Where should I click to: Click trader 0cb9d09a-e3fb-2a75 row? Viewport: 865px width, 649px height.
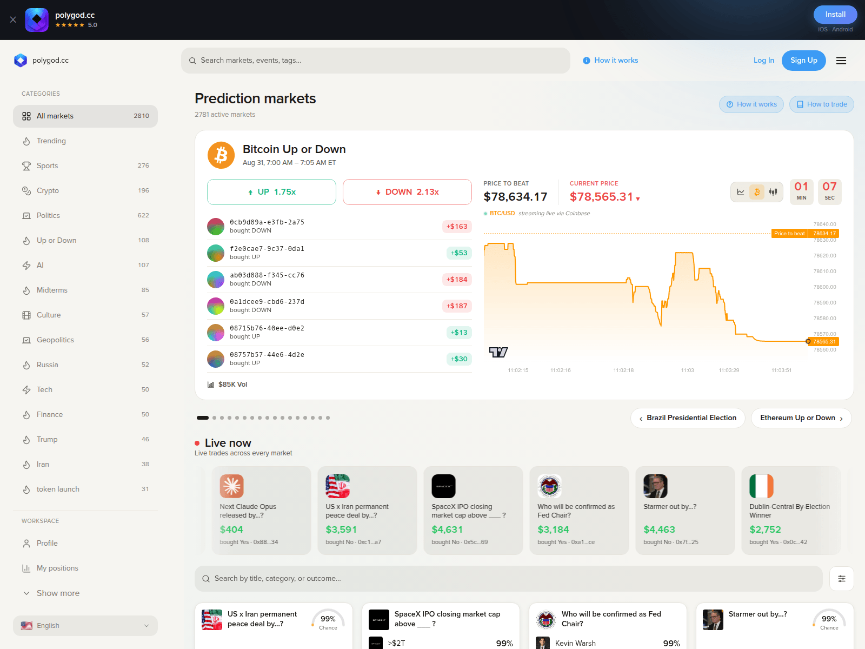[x=340, y=227]
